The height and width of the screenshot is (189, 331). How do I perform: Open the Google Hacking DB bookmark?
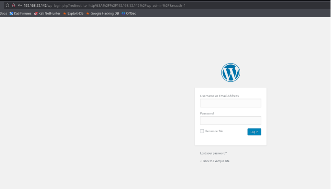[102, 13]
